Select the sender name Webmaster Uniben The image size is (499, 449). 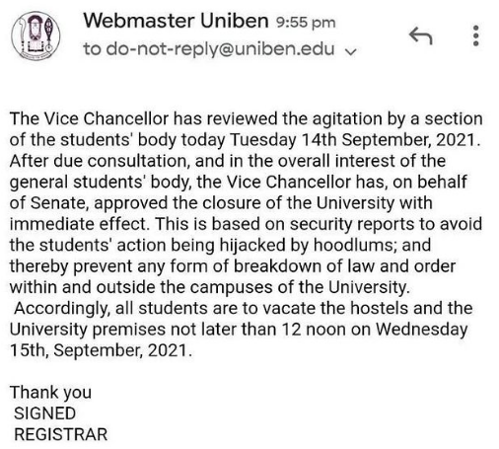(x=176, y=21)
